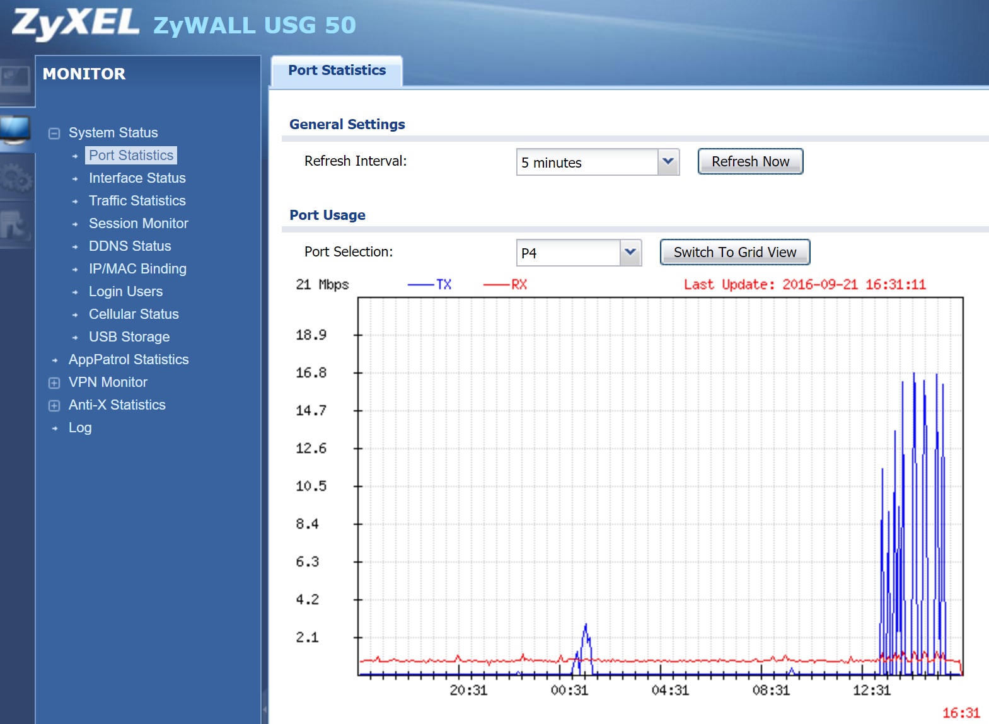This screenshot has height=724, width=989.
Task: Collapse the System Status tree node
Action: 54,133
